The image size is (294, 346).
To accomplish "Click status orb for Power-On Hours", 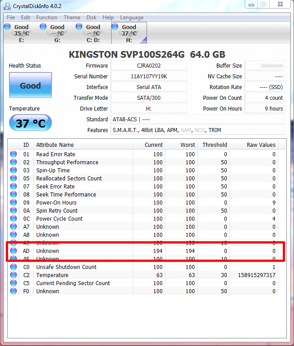I will tap(13, 202).
